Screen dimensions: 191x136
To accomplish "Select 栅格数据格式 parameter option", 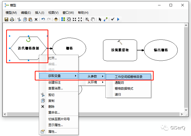I will click(128, 89).
